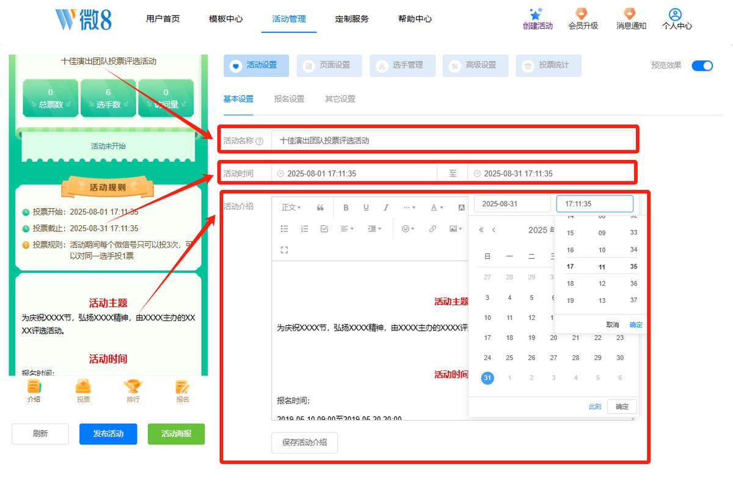733x481 pixels.
Task: Switch to the 报名设置 tab
Action: click(x=289, y=99)
